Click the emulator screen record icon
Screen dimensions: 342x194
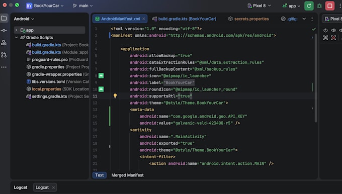(333, 38)
